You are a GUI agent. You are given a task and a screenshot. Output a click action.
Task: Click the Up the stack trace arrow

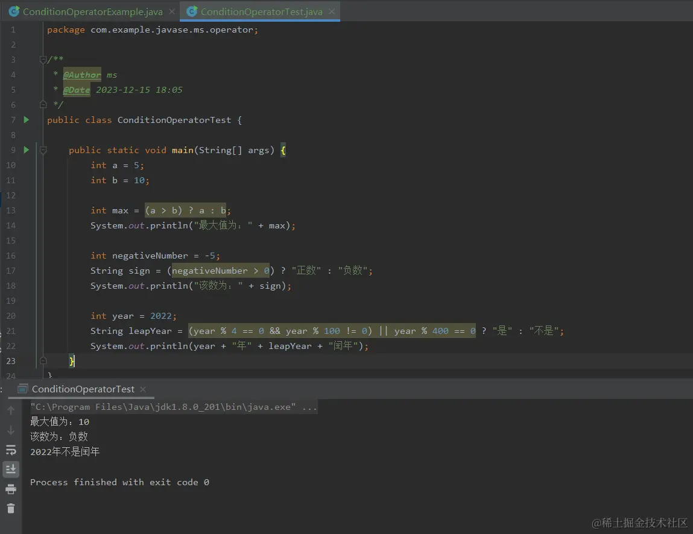(x=11, y=410)
